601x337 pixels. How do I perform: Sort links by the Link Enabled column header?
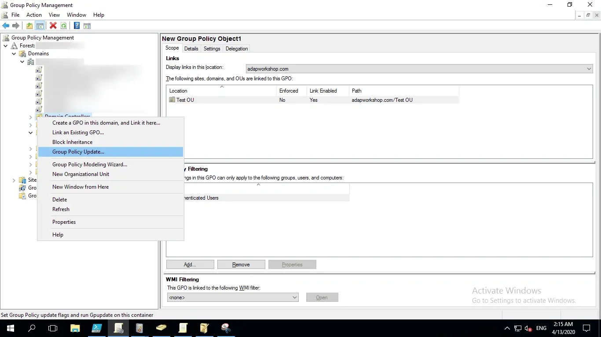[x=327, y=91]
